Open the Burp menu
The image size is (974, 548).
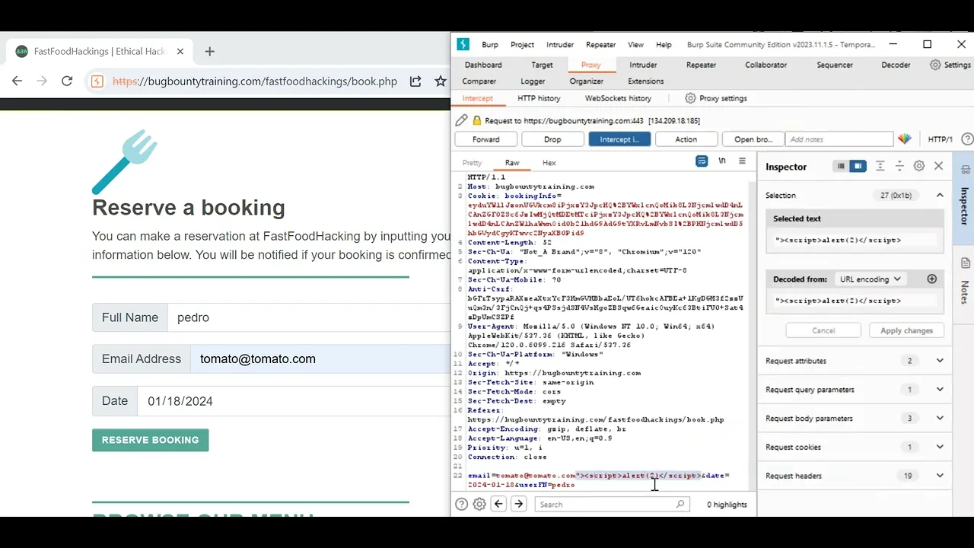tap(489, 45)
